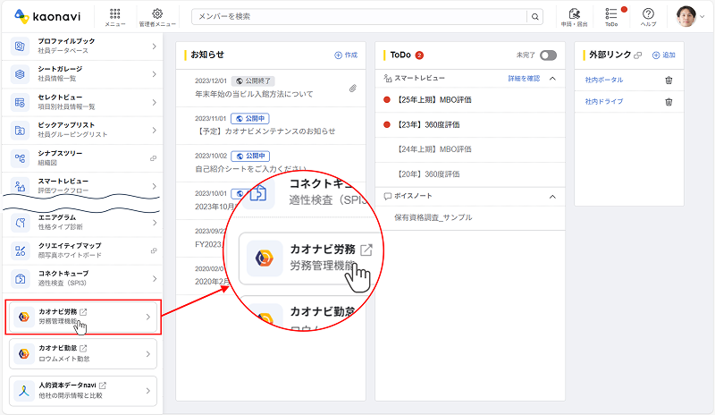Expand ピックアップリスト chevron
The height and width of the screenshot is (415, 715).
[x=154, y=130]
